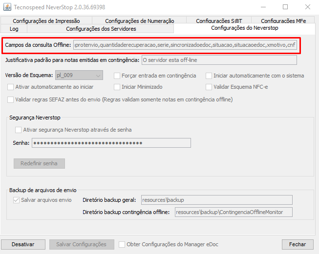Switch to Configurações S@T tab
319x254 pixels.
coord(219,20)
